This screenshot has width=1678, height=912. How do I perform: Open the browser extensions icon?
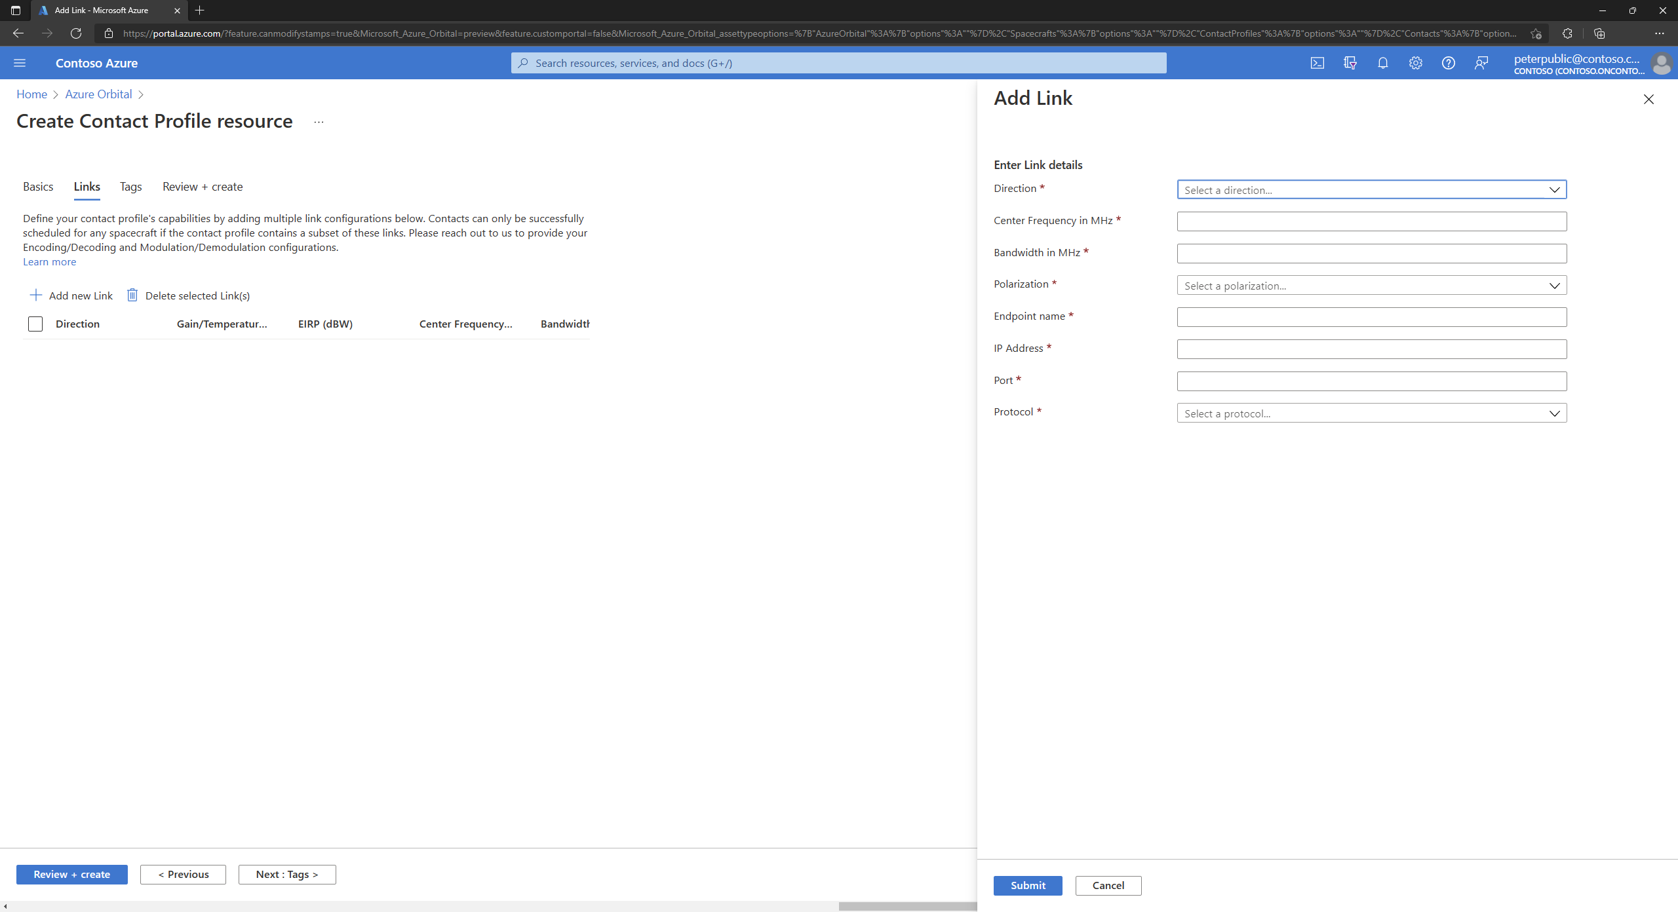tap(1567, 33)
